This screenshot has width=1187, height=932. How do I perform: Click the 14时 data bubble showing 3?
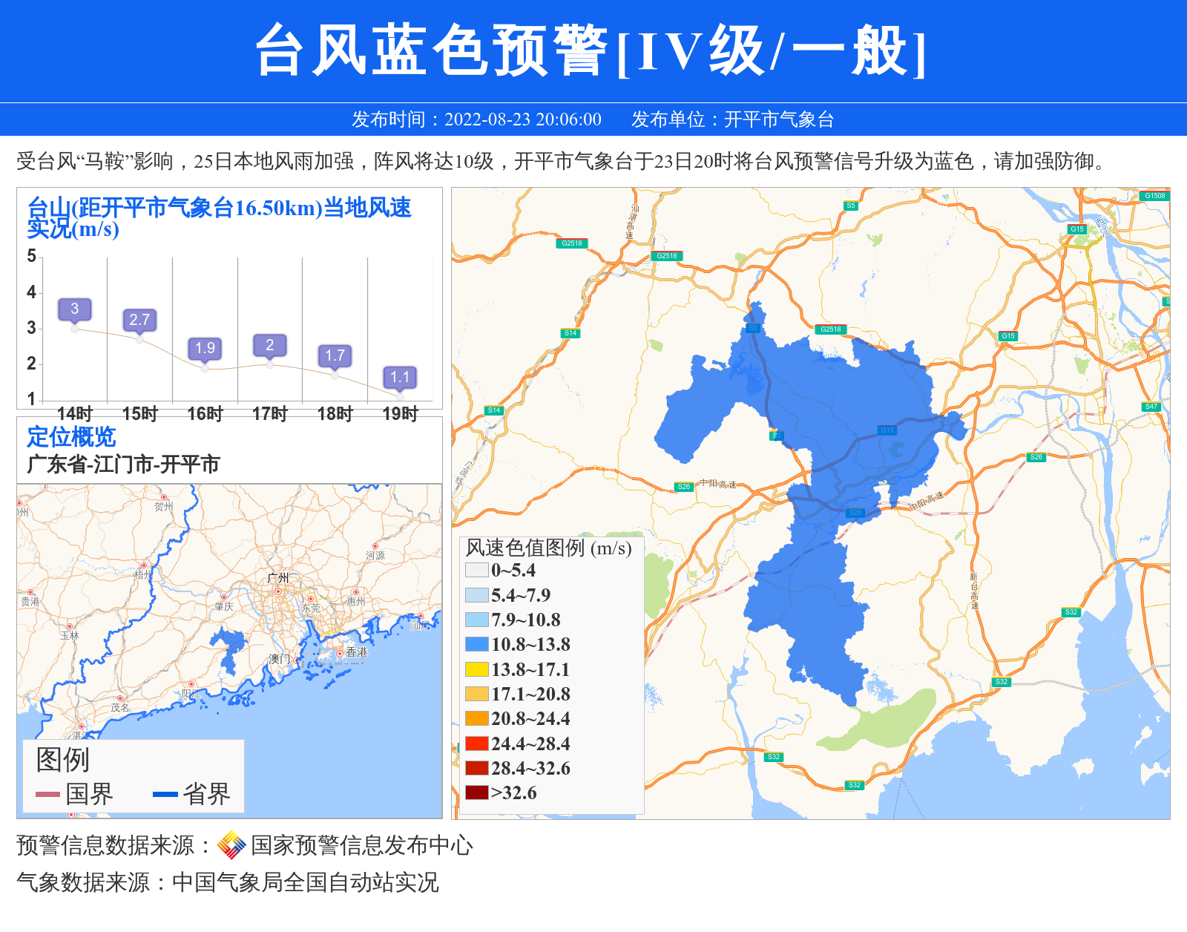[x=75, y=309]
